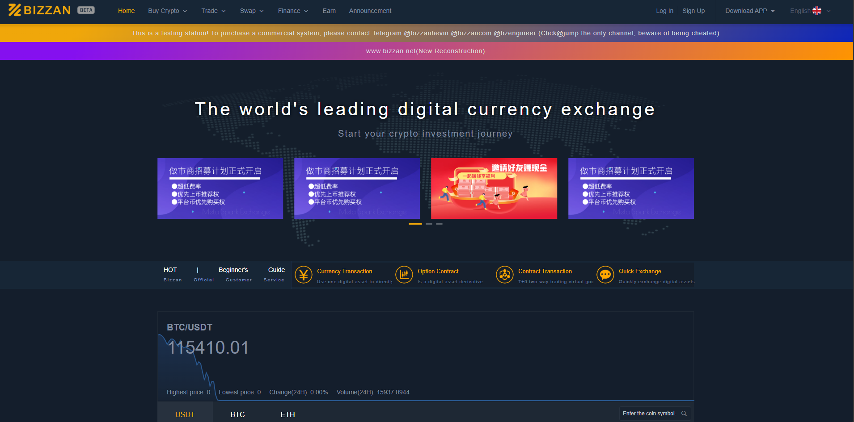The width and height of the screenshot is (854, 422).
Task: Click the British flag language icon
Action: coord(817,10)
